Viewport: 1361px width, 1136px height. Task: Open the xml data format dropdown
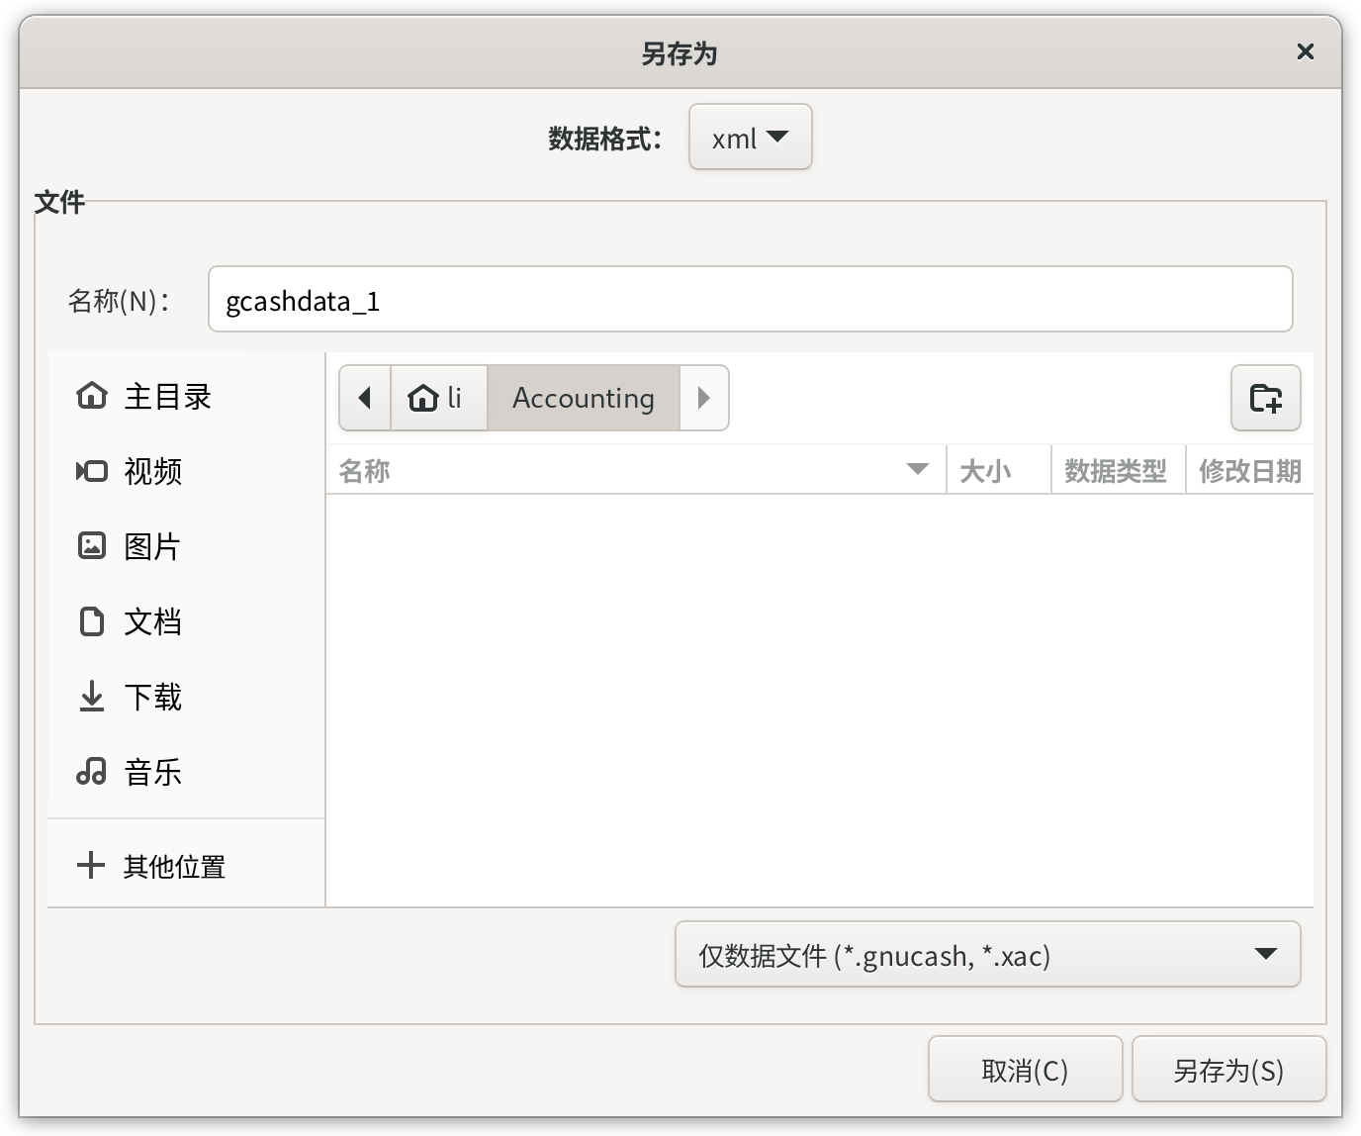pyautogui.click(x=751, y=138)
